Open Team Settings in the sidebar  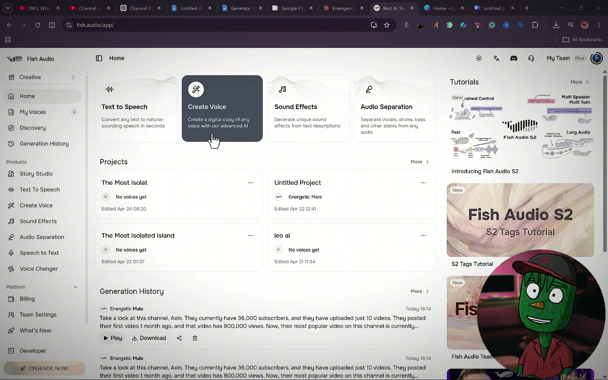click(42, 315)
